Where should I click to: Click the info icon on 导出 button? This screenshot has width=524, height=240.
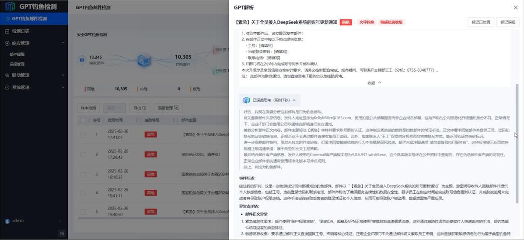click(x=144, y=108)
